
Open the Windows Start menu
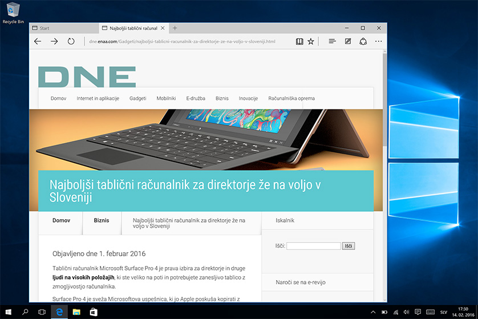(x=8, y=312)
